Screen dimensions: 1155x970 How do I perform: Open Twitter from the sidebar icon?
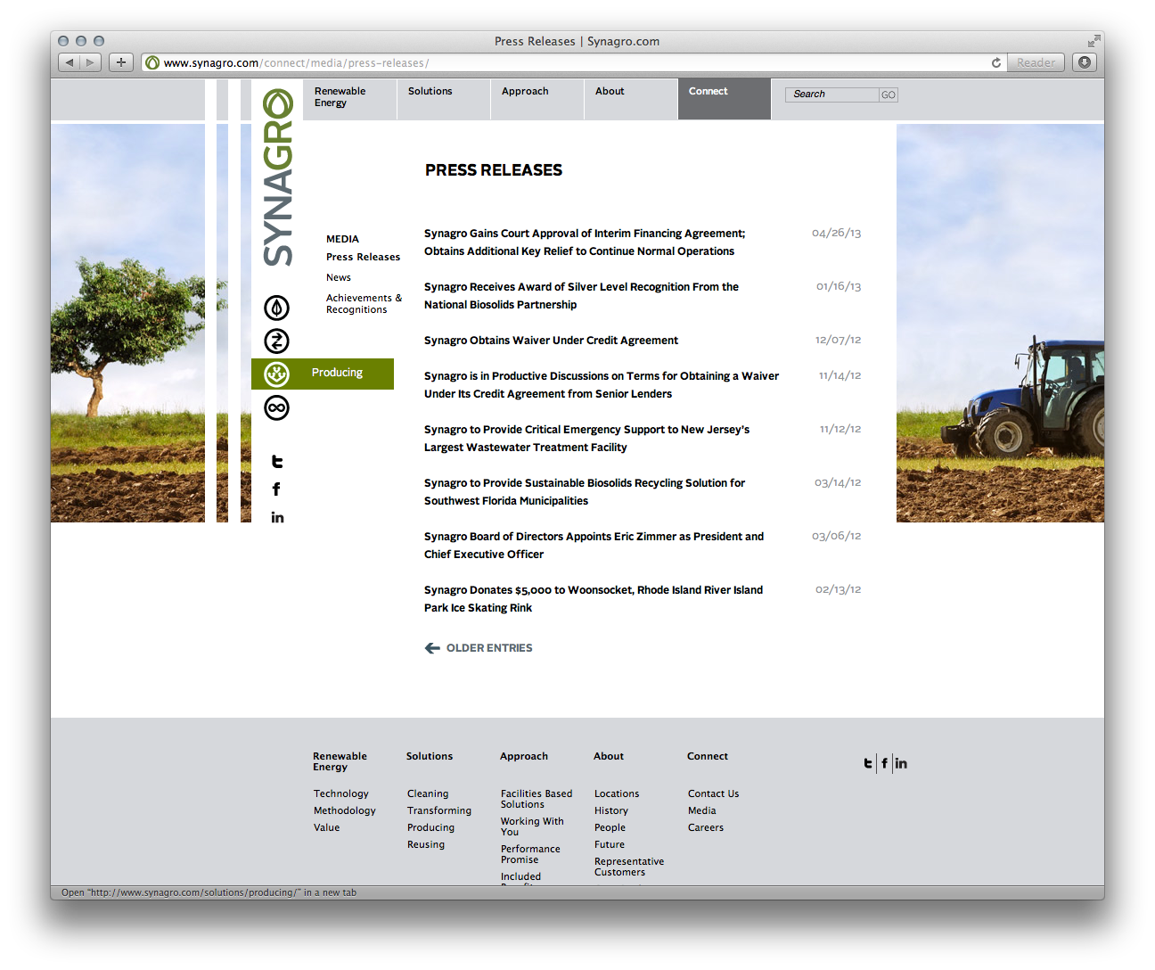tap(277, 462)
